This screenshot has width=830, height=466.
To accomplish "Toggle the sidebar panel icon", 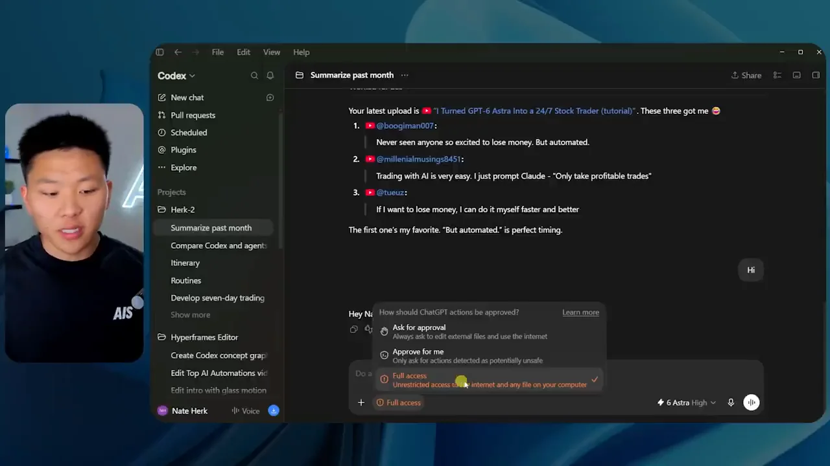I will [160, 52].
